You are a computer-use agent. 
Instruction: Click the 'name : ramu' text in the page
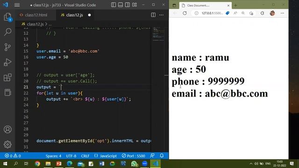click(200, 57)
